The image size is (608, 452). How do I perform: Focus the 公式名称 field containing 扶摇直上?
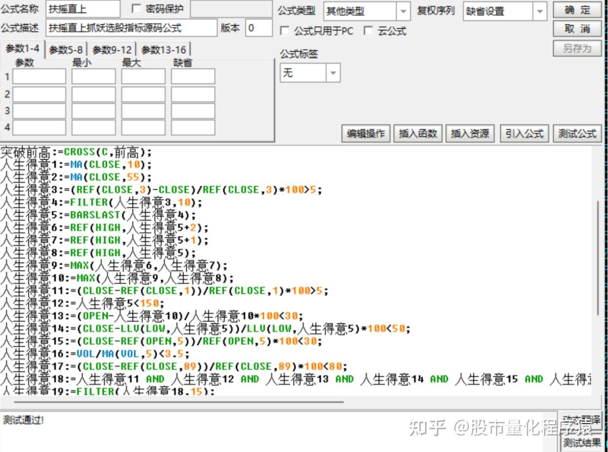83,9
